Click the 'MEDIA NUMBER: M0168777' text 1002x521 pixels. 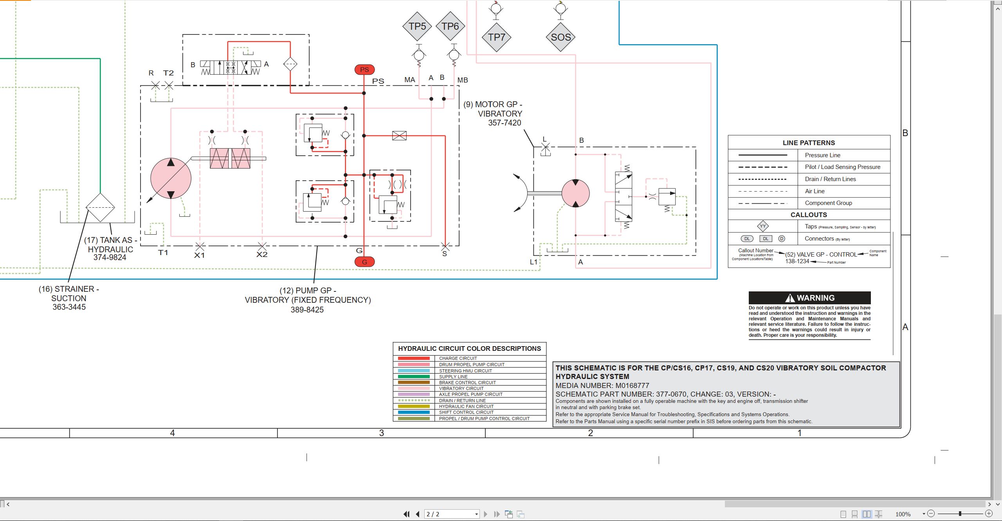tap(602, 386)
